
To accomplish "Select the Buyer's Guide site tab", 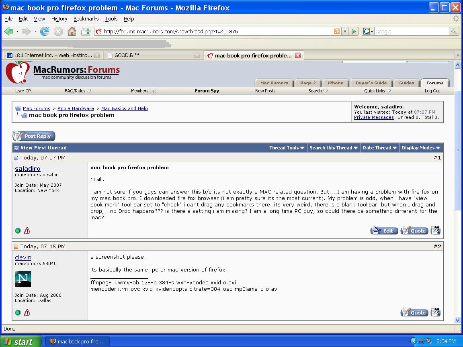I will click(x=371, y=83).
